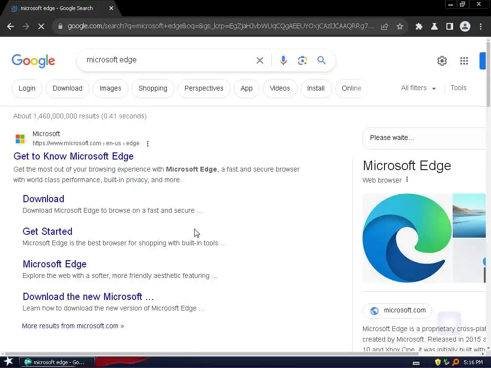Screen dimensions: 491x368
Task: Search by image with the camera lens icon
Action: pyautogui.click(x=302, y=60)
